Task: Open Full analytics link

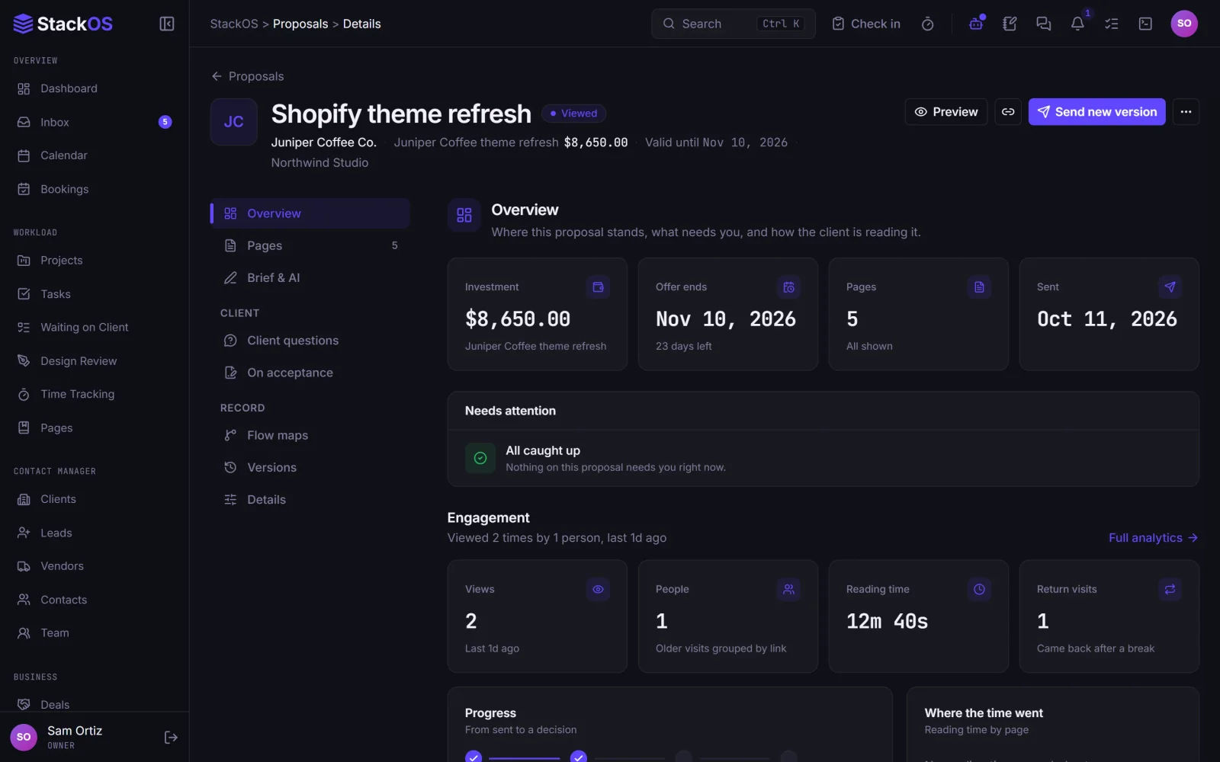Action: click(x=1153, y=538)
